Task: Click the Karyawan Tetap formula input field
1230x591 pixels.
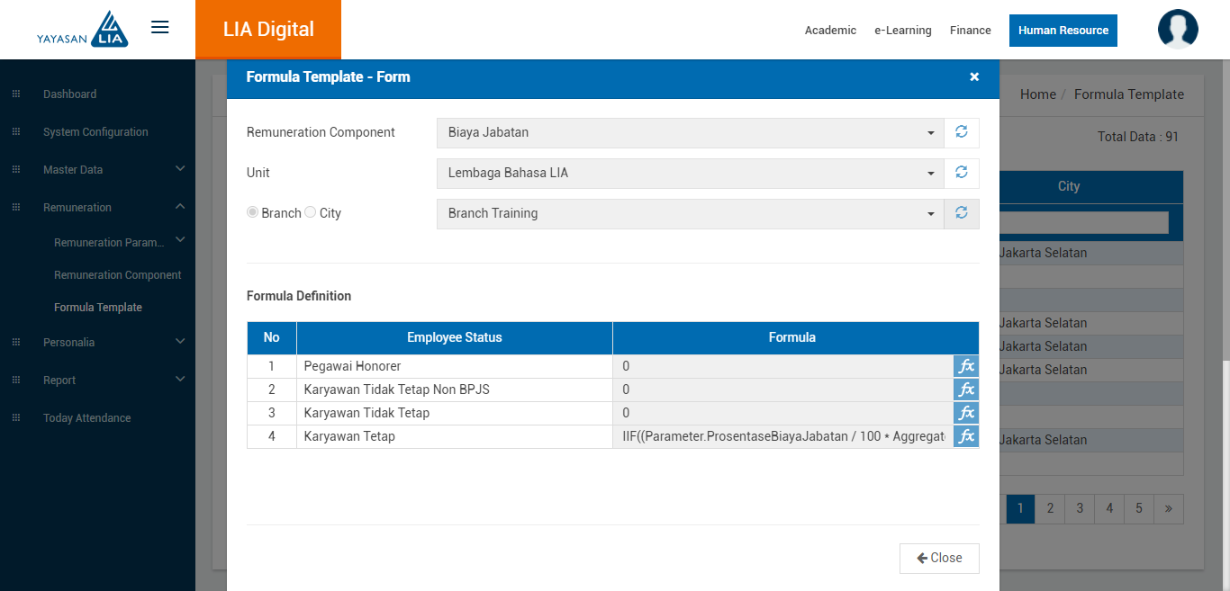Action: 782,436
